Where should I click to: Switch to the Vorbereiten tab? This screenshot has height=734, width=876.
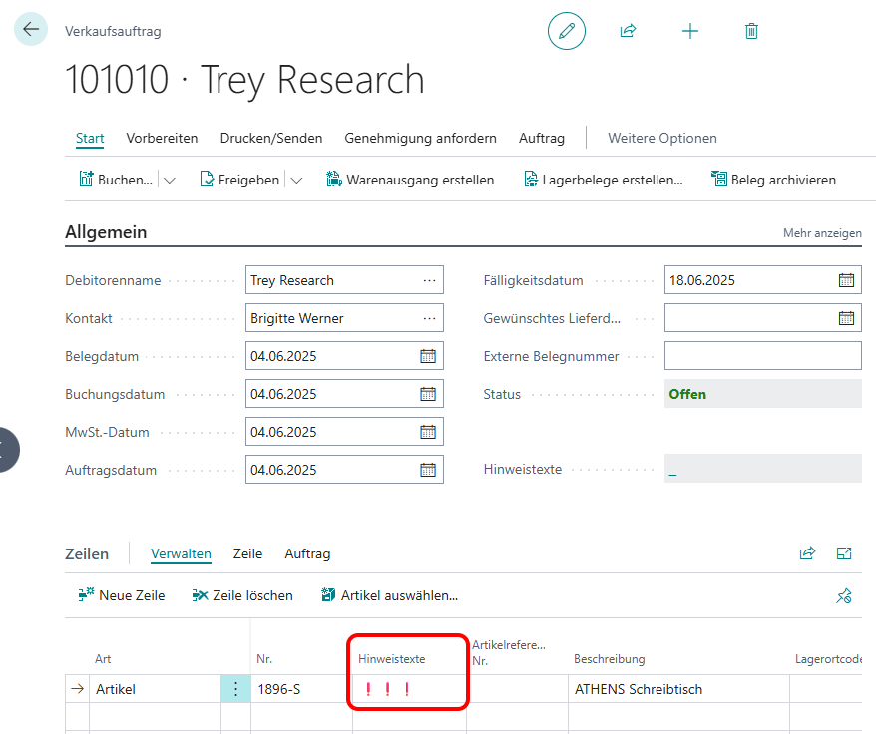[162, 138]
